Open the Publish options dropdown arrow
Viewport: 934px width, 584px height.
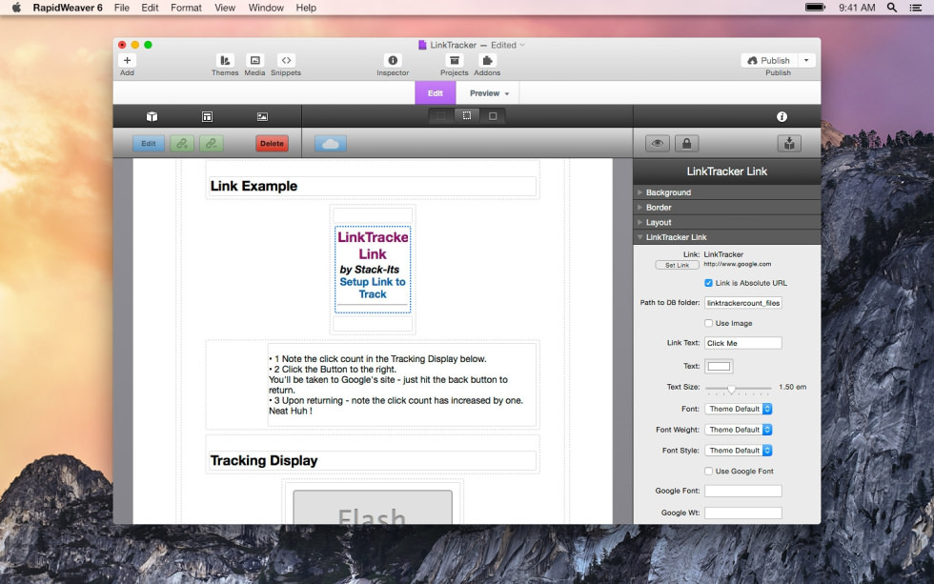click(806, 60)
